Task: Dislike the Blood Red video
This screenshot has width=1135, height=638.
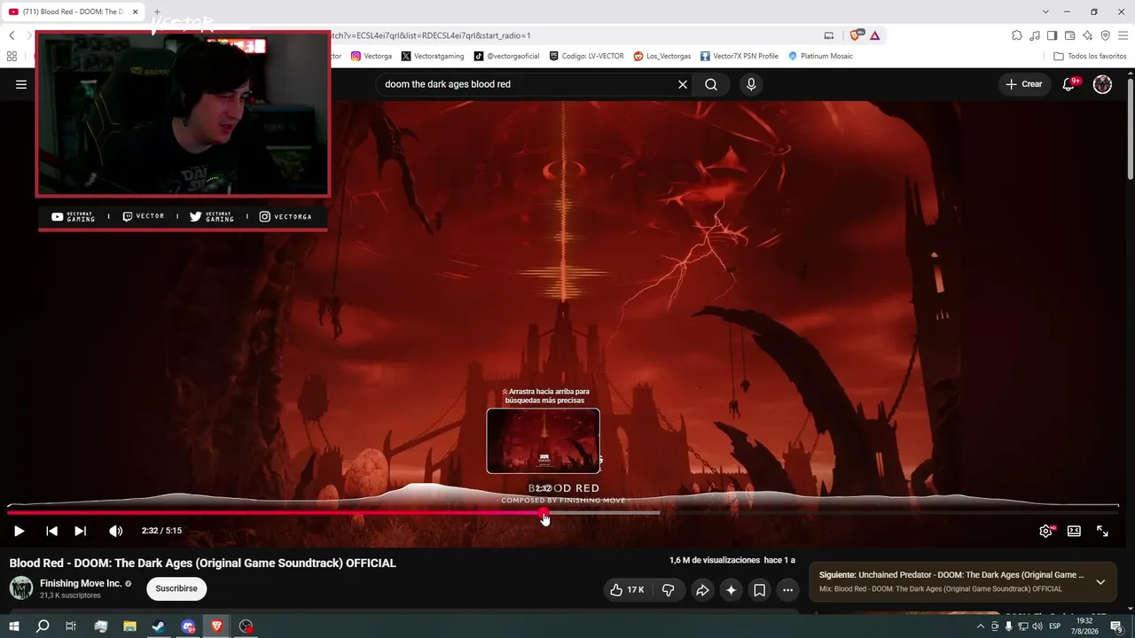Action: pyautogui.click(x=669, y=590)
